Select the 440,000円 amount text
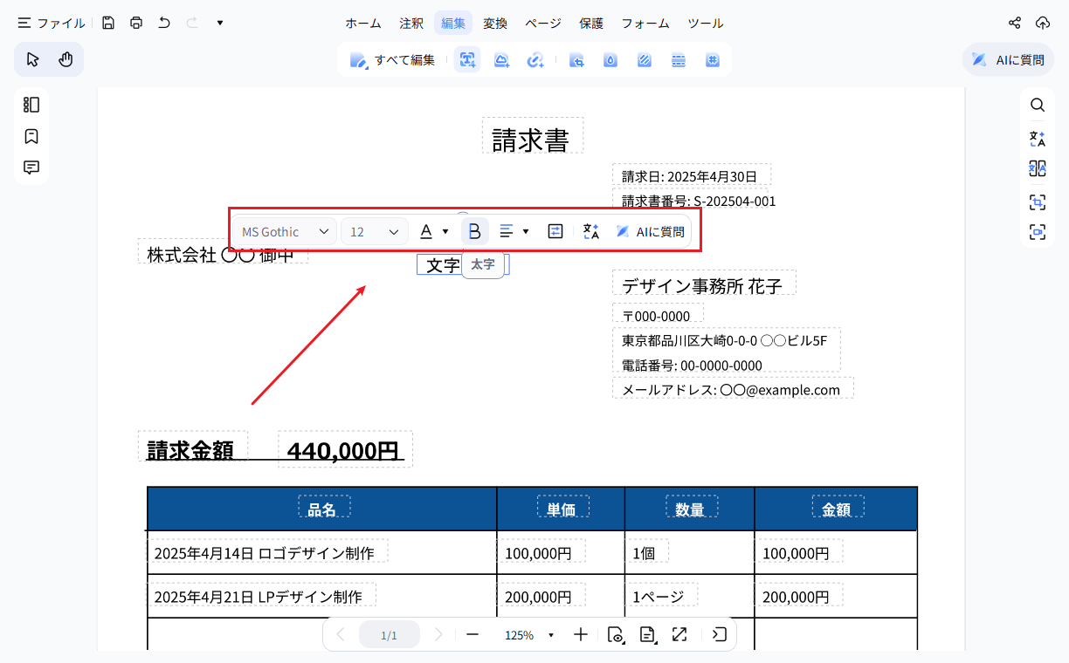This screenshot has height=663, width=1069. 344,450
